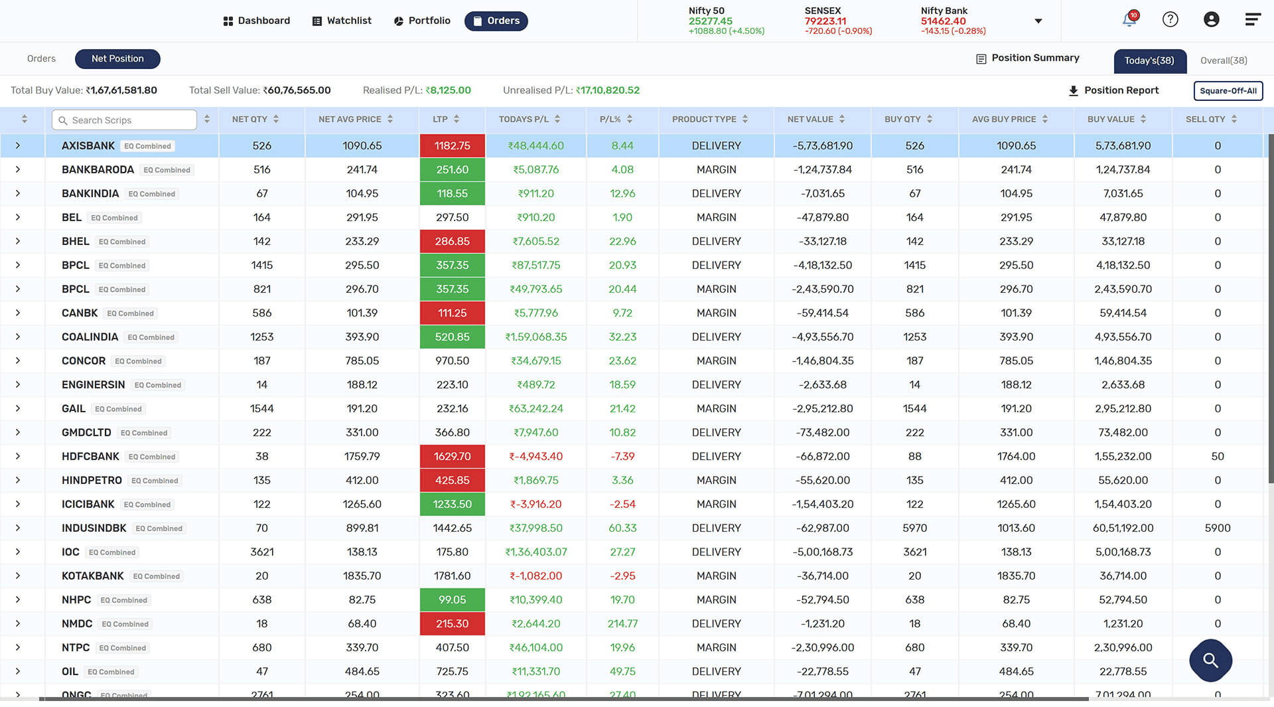Click INDUSINDBK sell qty 5900

(x=1218, y=528)
